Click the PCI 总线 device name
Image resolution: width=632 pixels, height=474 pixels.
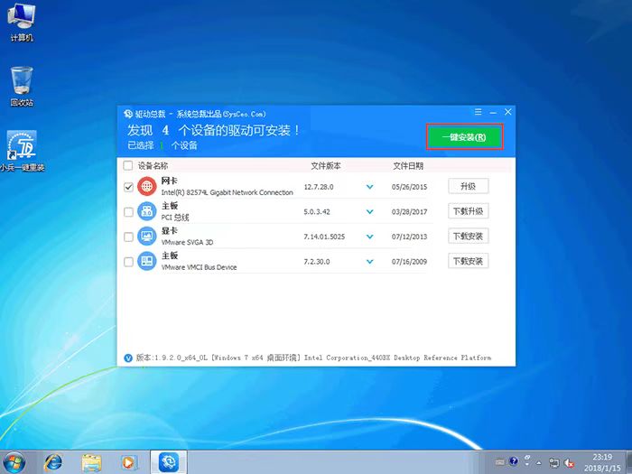175,218
